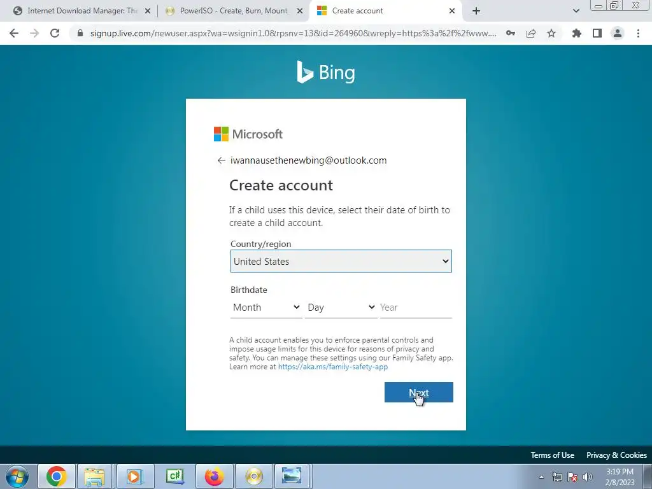
Task: Open a new browser tab
Action: point(476,11)
